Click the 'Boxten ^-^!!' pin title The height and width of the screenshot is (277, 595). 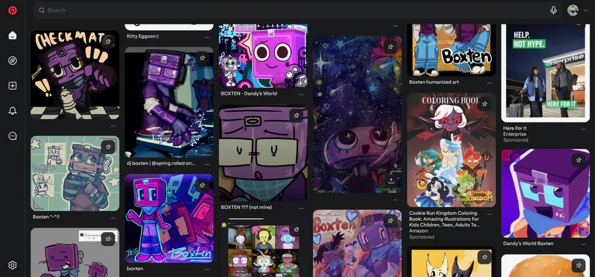46,217
